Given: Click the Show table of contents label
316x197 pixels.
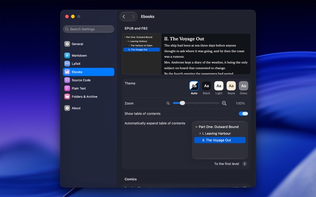Looking at the screenshot, I should tap(143, 113).
